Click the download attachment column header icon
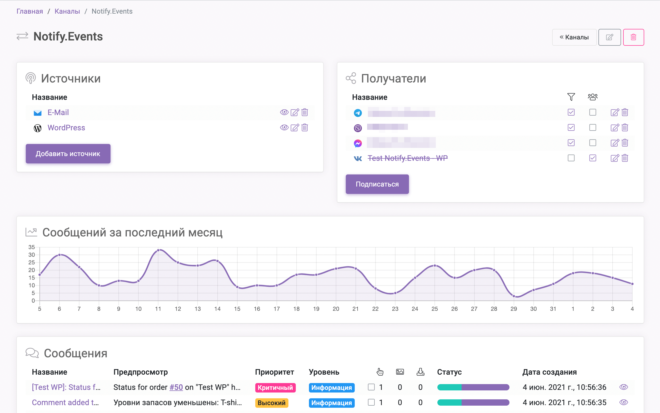The image size is (660, 413). [x=421, y=372]
